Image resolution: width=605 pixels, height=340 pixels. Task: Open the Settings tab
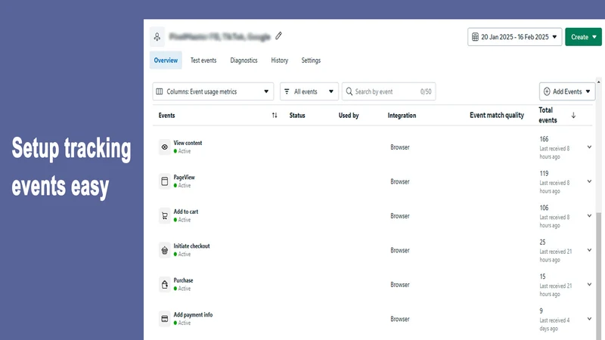[311, 60]
